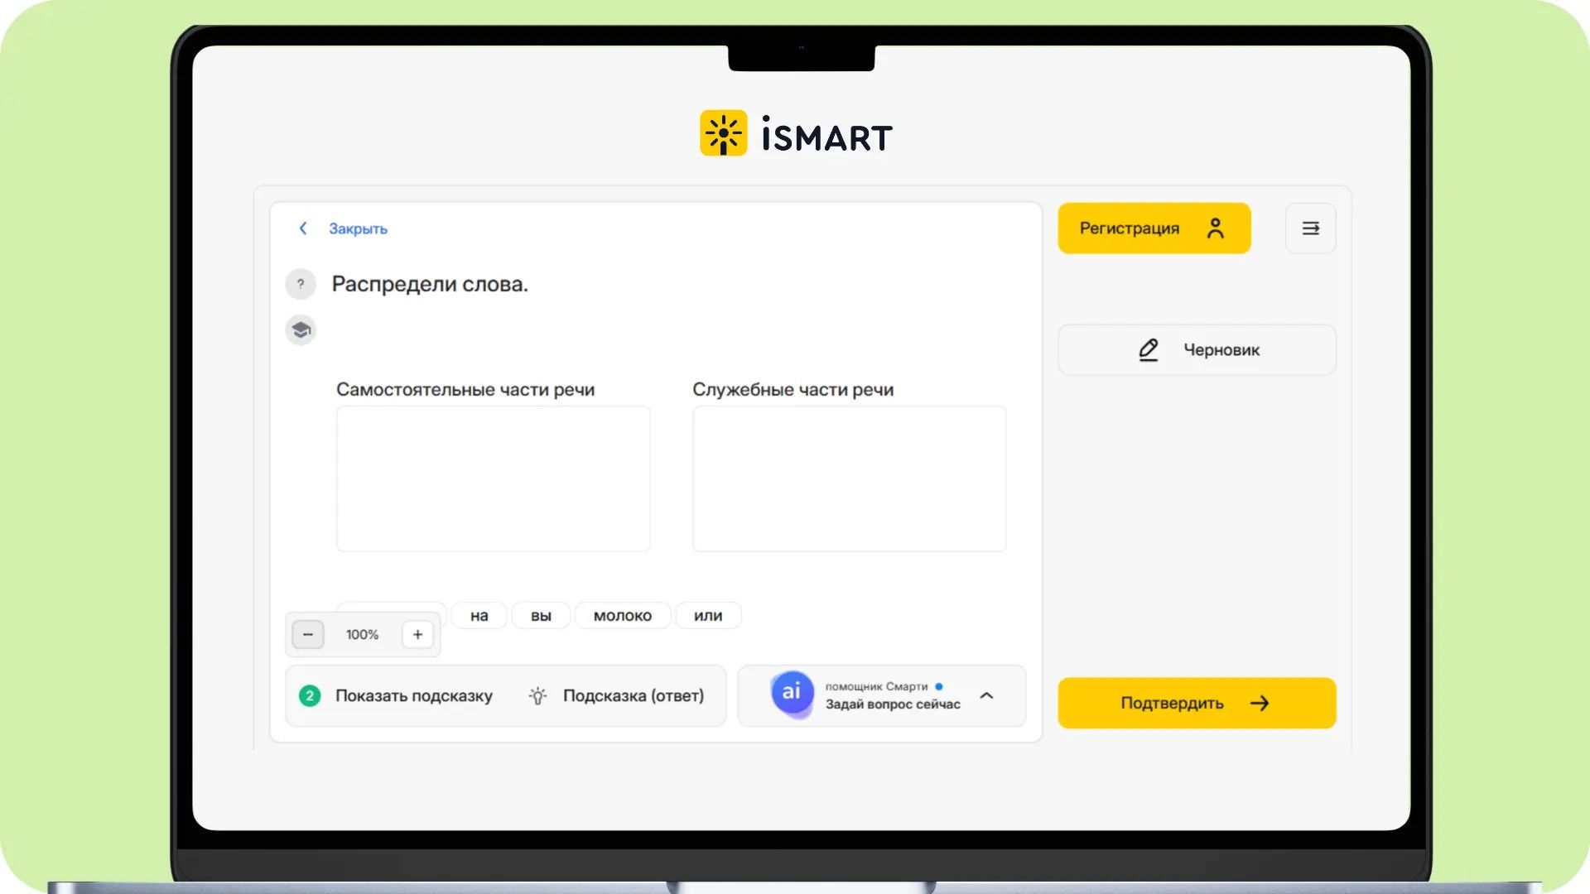The height and width of the screenshot is (894, 1590).
Task: Click the user icon on Регистрация
Action: (1215, 228)
